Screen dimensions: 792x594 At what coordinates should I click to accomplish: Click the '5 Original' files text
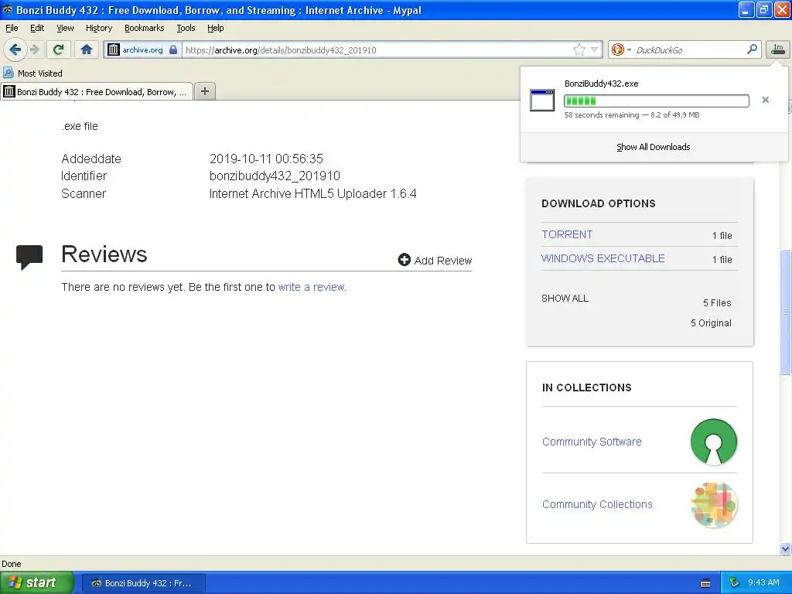pos(711,323)
